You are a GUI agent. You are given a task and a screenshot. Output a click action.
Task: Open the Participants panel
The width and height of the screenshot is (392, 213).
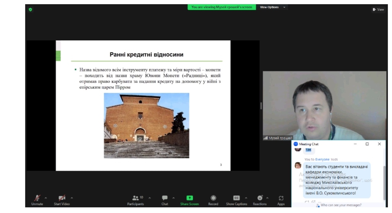(136, 198)
